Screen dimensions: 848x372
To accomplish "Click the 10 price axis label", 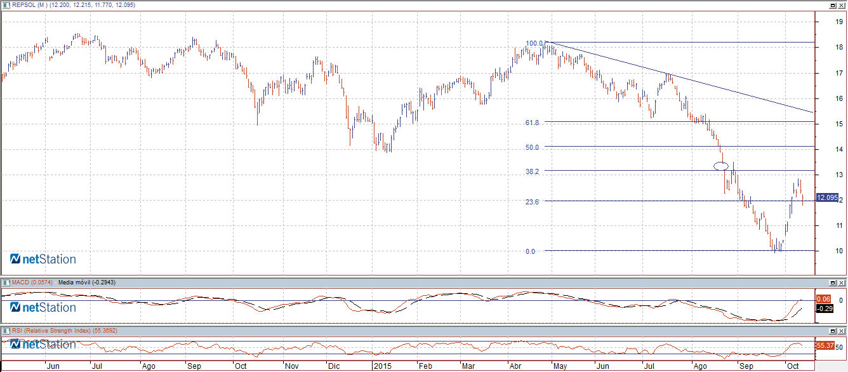I will click(839, 251).
